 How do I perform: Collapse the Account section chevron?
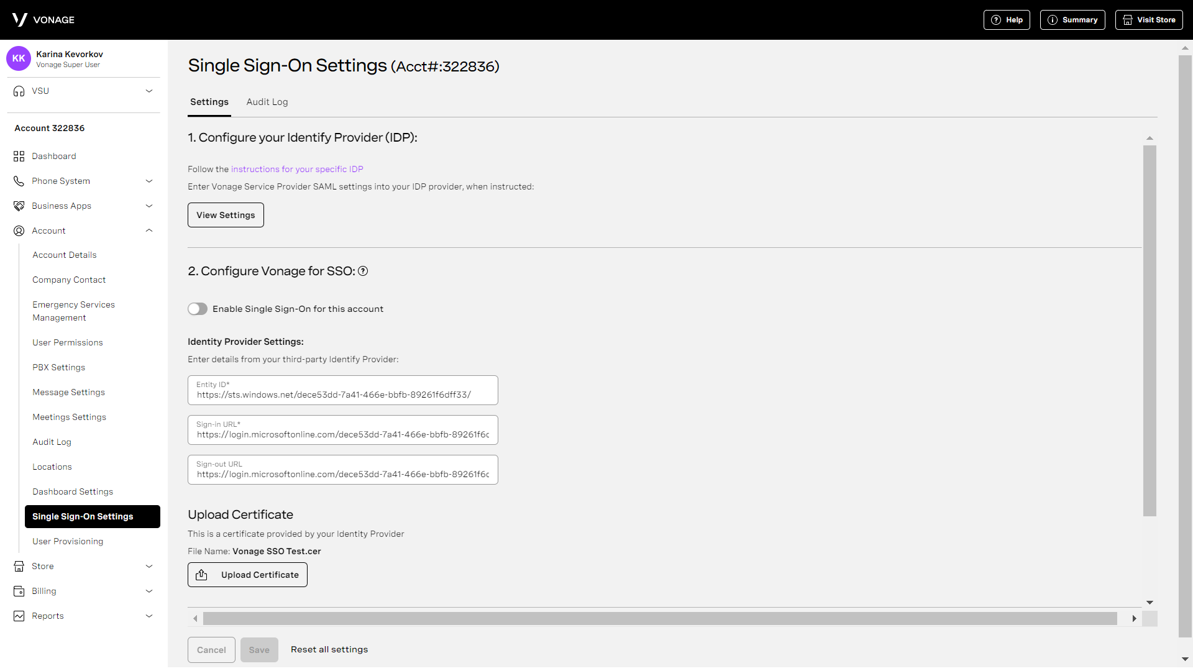149,231
